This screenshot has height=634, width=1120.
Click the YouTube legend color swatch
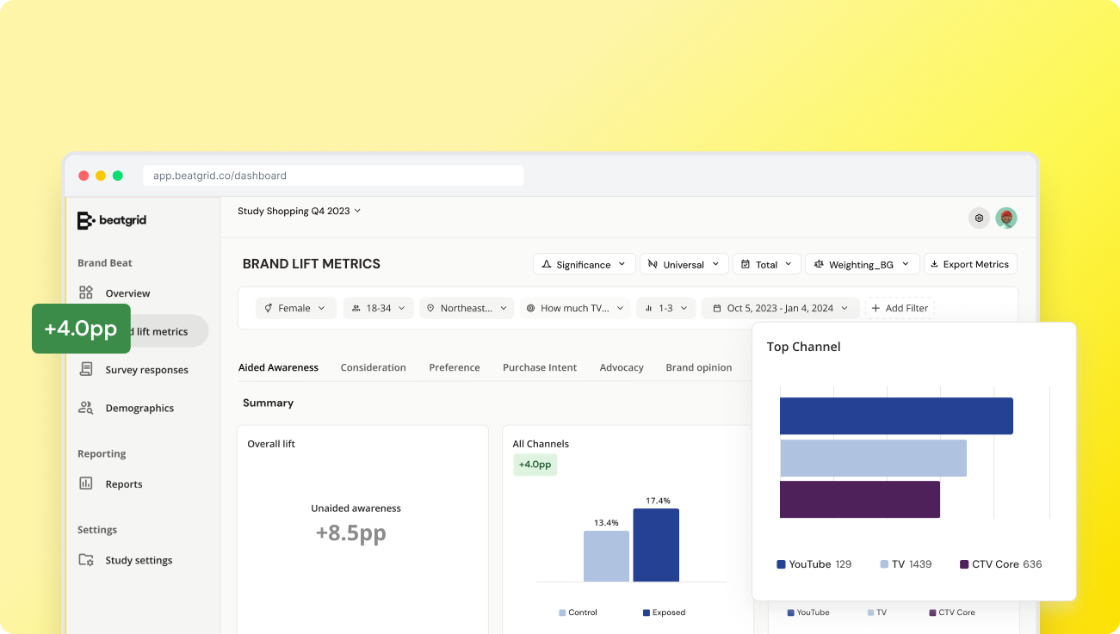coord(781,564)
